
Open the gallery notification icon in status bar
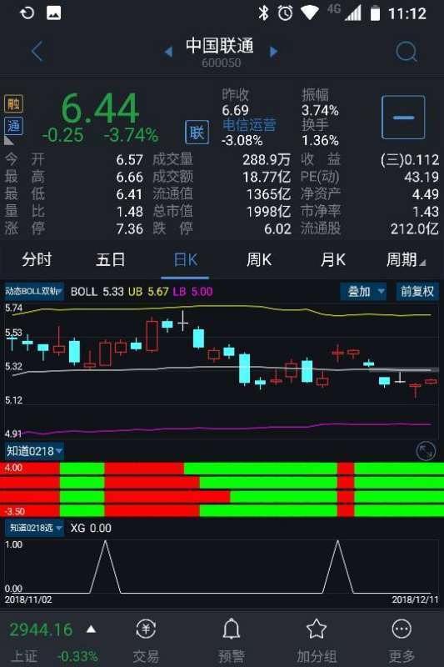point(53,13)
